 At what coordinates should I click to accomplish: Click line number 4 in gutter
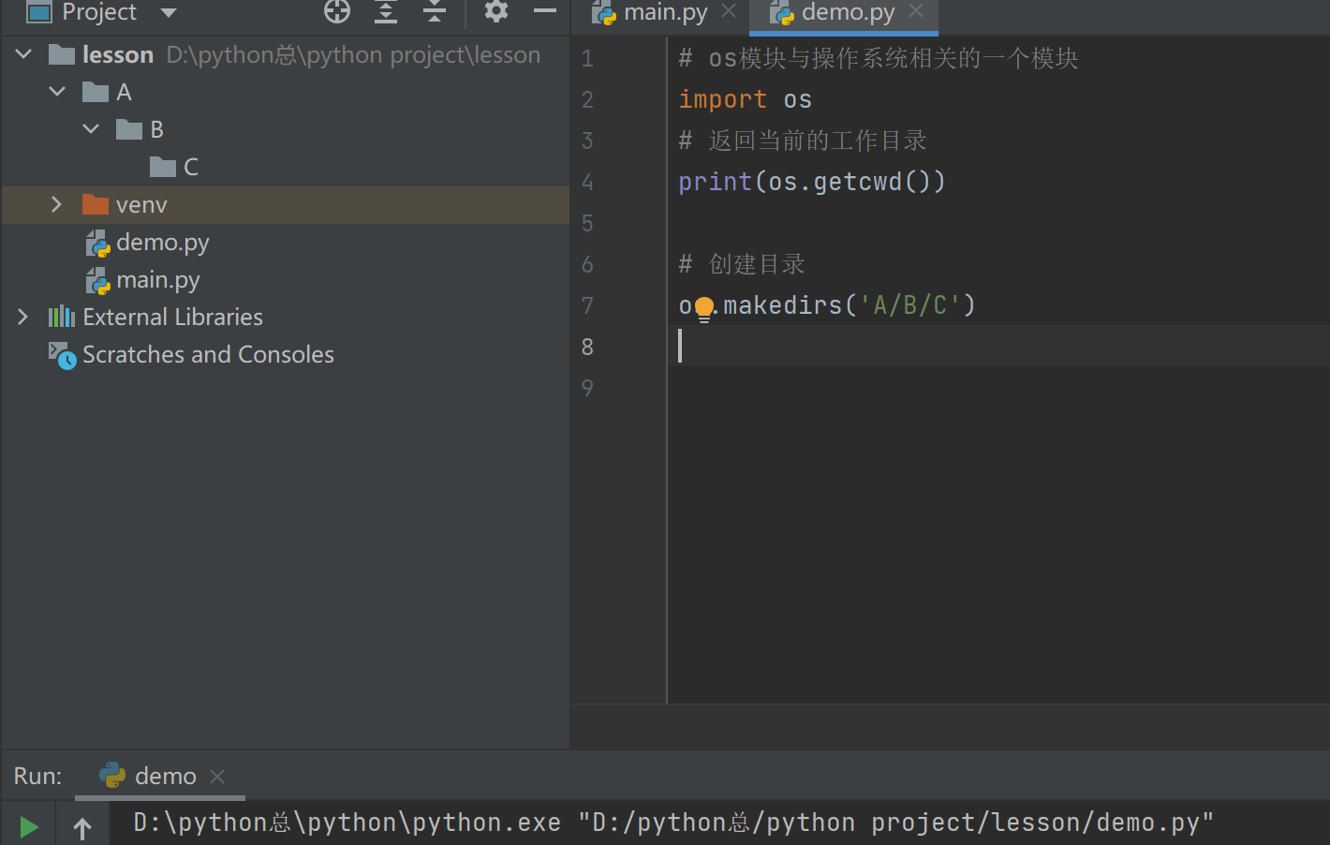point(587,182)
